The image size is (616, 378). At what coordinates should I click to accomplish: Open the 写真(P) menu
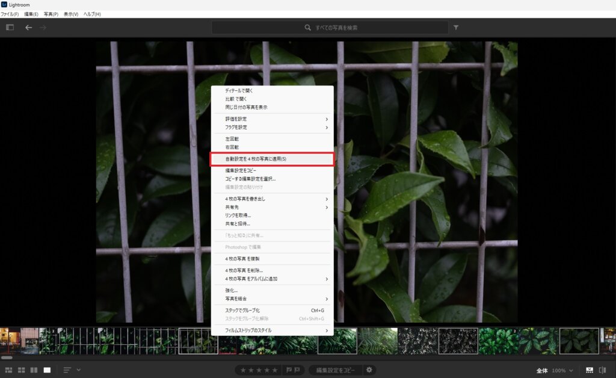51,14
